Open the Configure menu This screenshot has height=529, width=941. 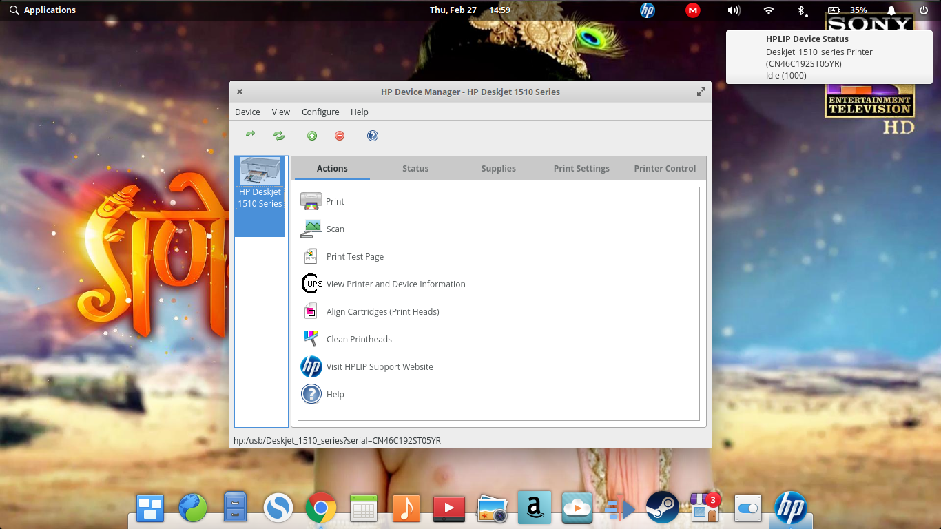click(x=320, y=112)
